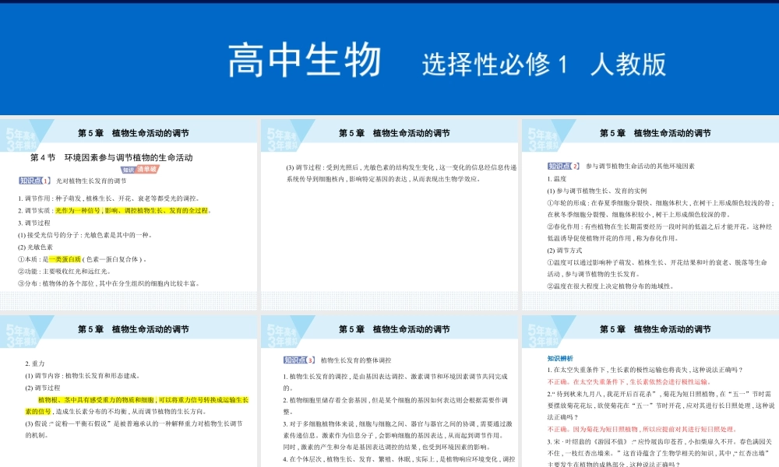779x467 pixels.
Task: Click the heading 参与调节植物生命活动的其他环境因素
Action: click(x=640, y=167)
